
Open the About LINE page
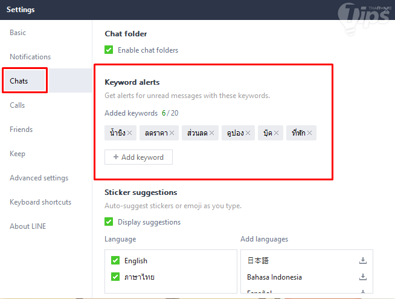point(46,226)
